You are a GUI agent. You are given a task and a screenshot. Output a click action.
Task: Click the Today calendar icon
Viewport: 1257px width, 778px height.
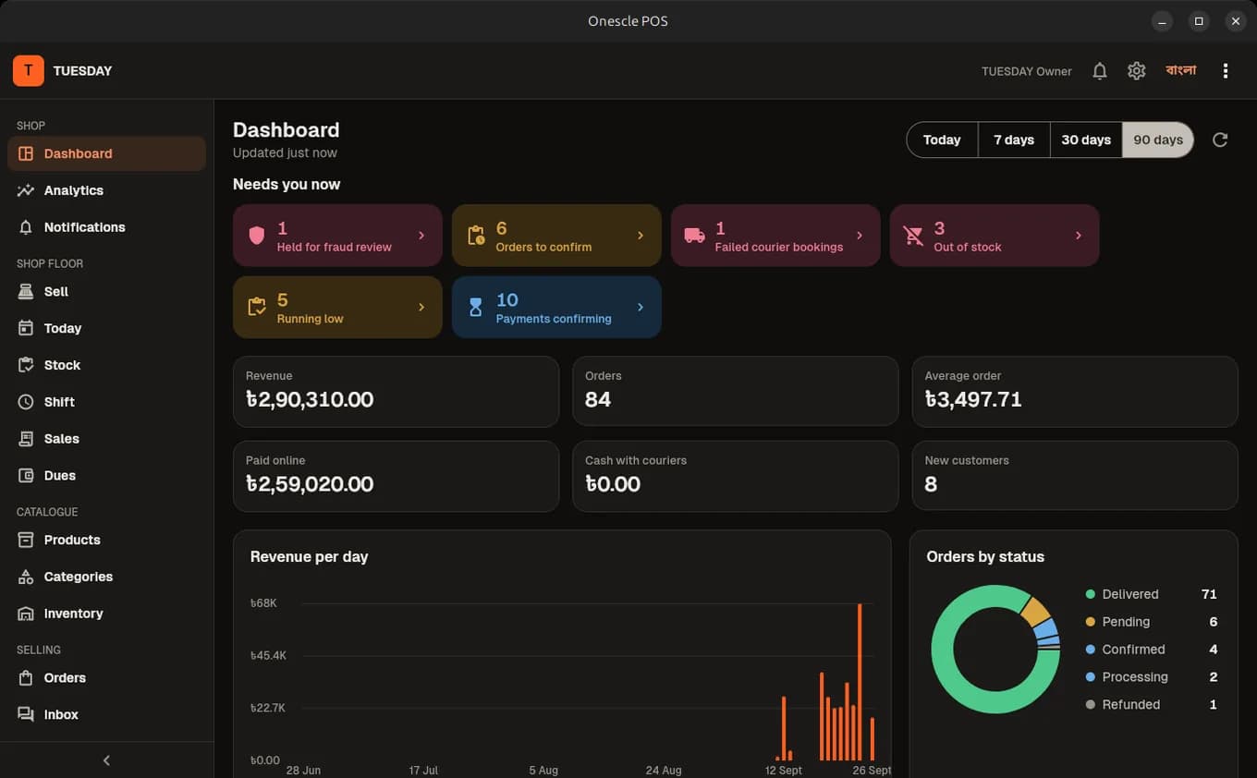26,328
